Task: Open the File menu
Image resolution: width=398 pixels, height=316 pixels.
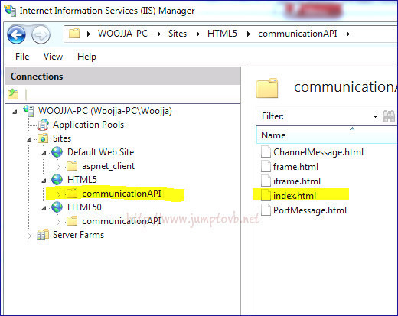Action: tap(22, 57)
